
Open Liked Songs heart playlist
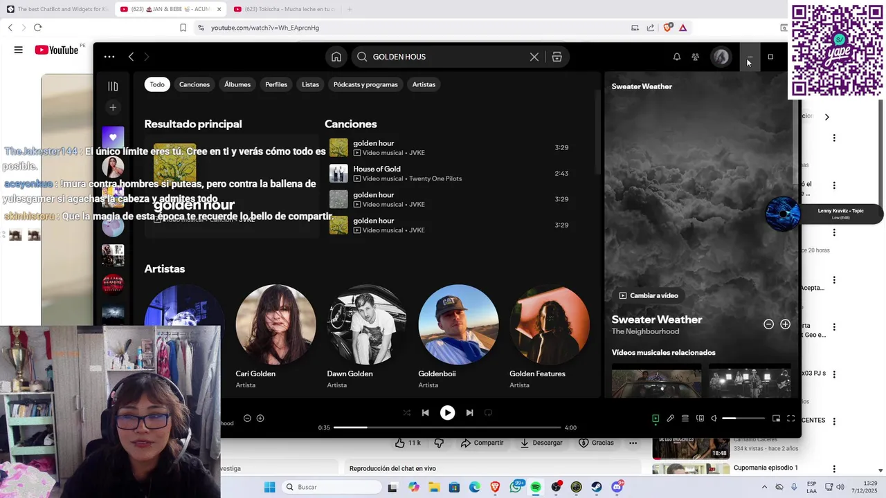(x=113, y=137)
